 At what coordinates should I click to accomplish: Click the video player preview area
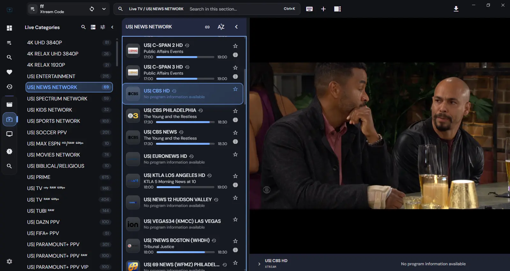coord(380,136)
